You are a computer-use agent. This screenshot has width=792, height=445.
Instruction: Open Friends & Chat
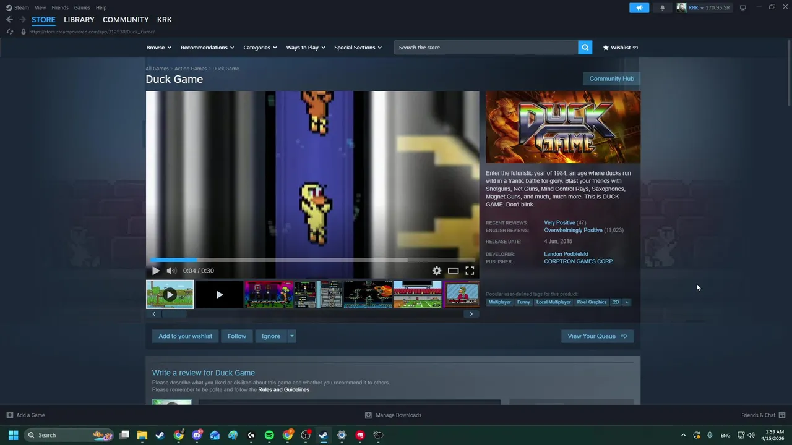[x=763, y=415]
